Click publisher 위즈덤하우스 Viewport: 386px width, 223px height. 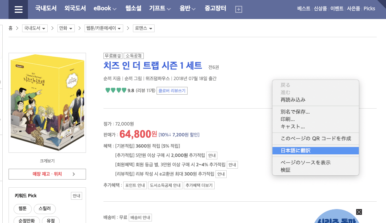pyautogui.click(x=158, y=79)
